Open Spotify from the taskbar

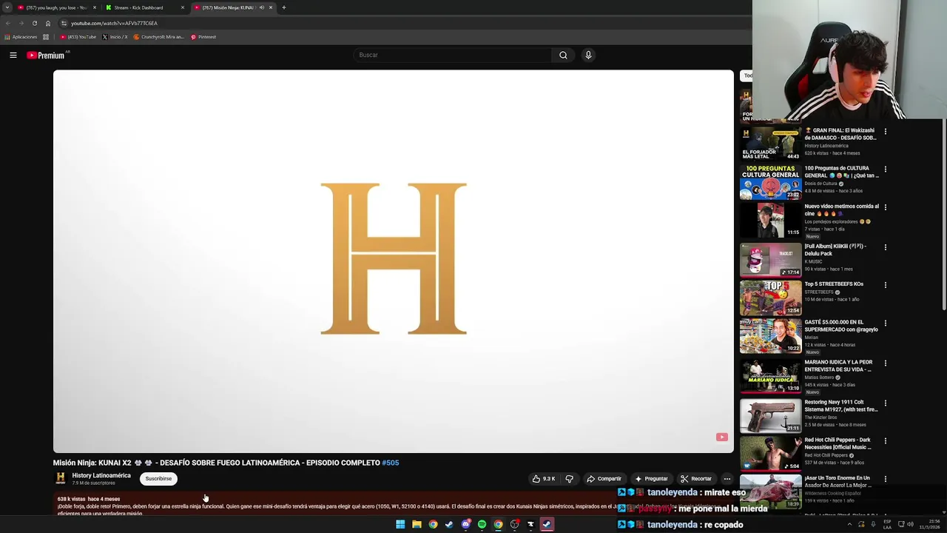coord(482,524)
